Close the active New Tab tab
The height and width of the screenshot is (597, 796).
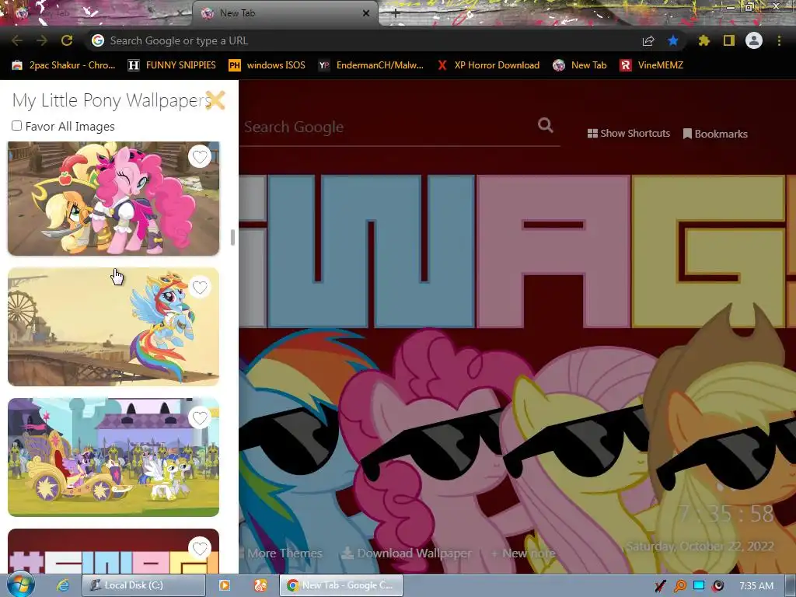366,13
